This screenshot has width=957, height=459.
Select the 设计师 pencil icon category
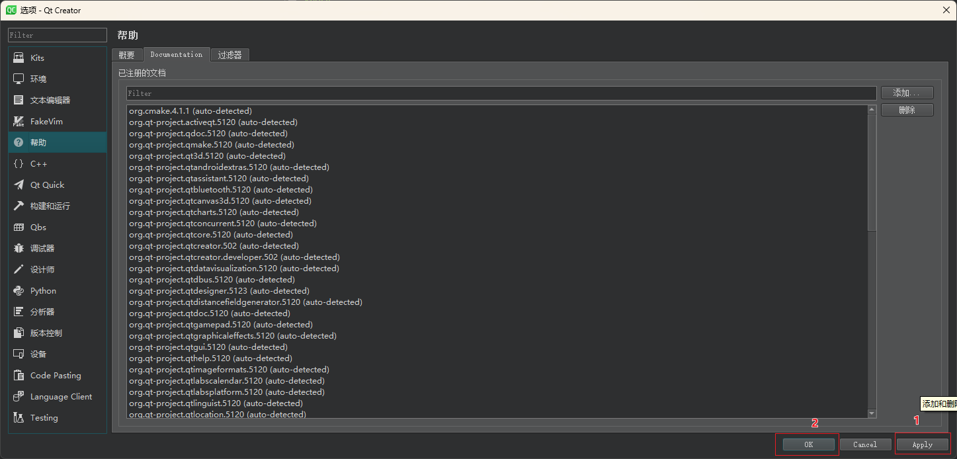click(19, 270)
